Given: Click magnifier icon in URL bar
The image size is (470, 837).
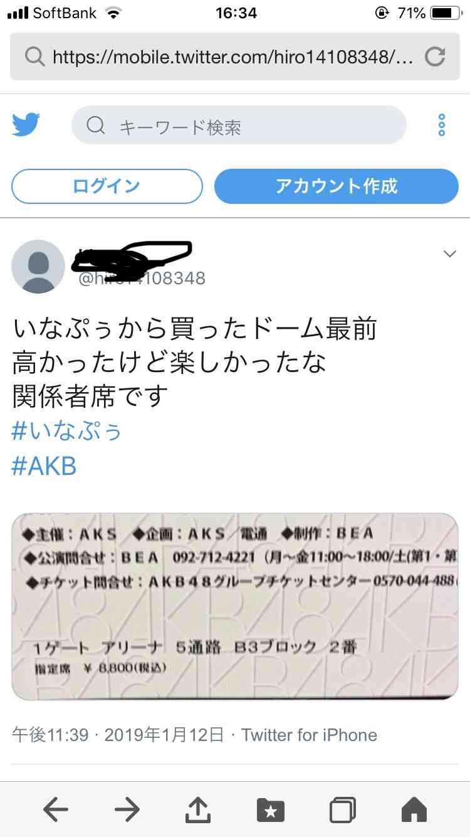Looking at the screenshot, I should point(34,57).
